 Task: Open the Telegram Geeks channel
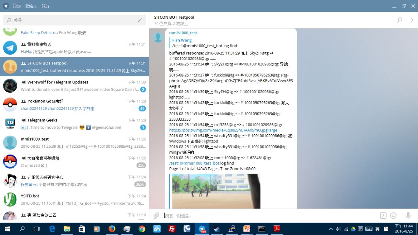74,124
